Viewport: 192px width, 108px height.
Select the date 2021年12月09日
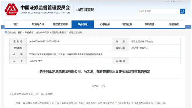(x=139, y=48)
